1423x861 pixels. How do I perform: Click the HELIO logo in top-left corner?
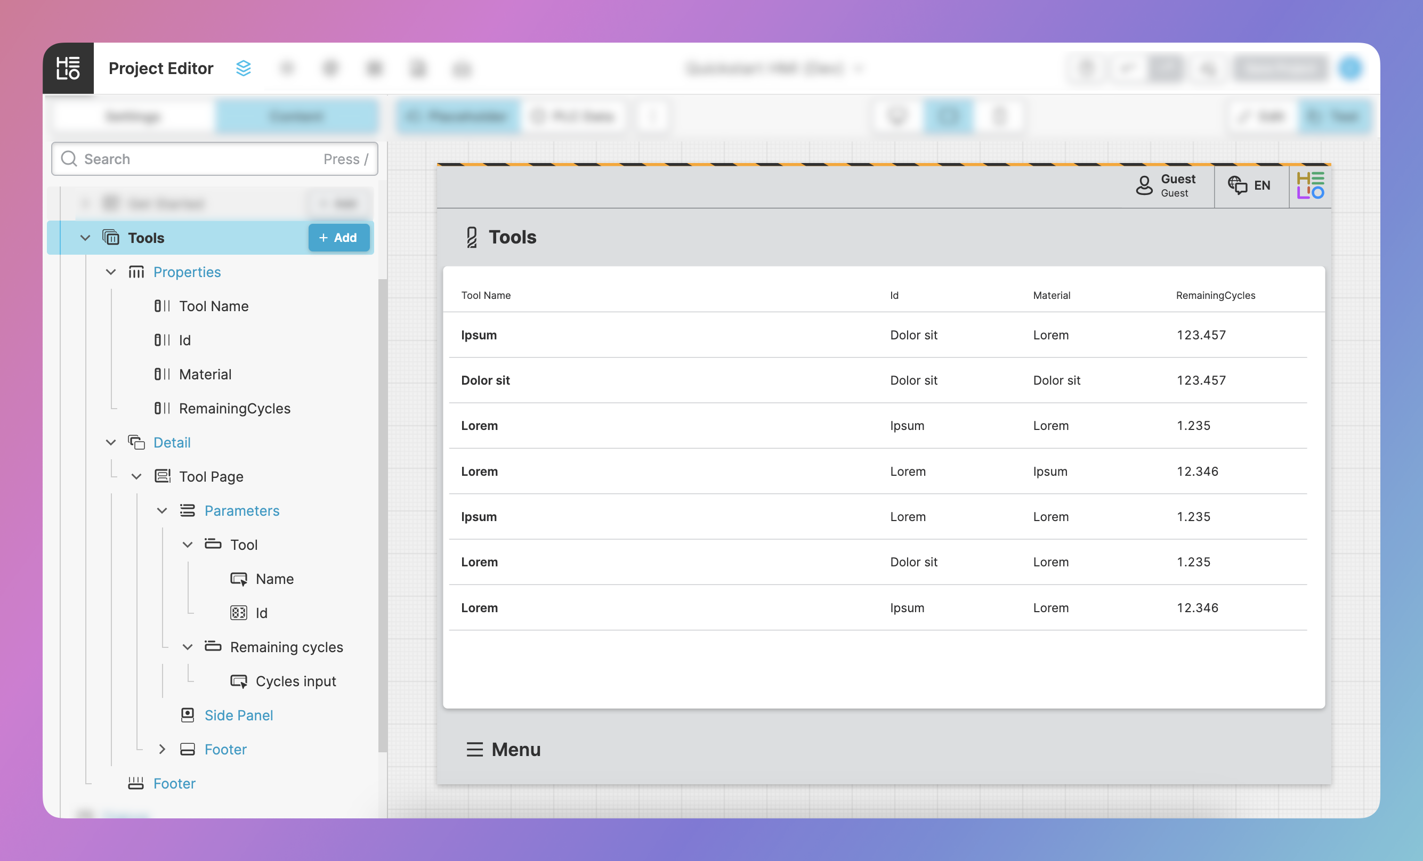68,68
